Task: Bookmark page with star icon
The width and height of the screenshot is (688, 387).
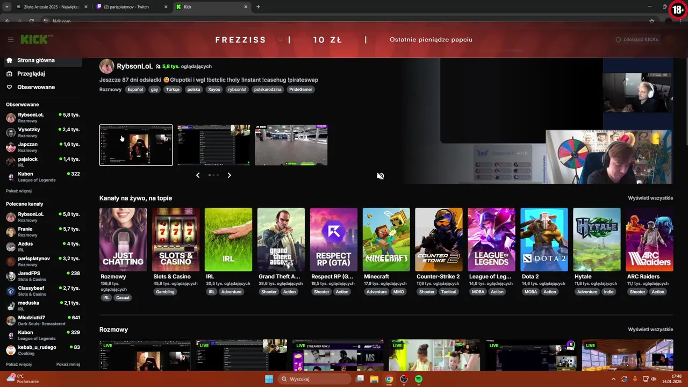Action: (652, 21)
